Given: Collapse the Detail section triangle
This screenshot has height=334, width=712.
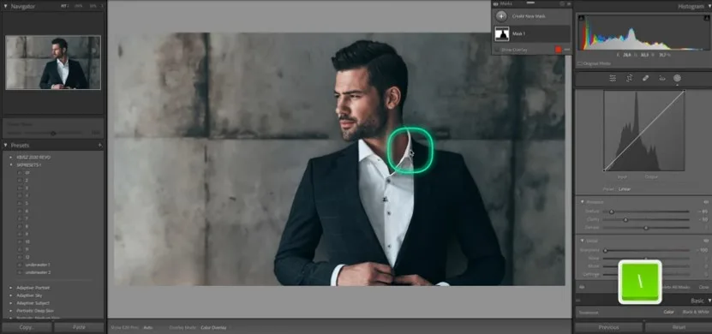Looking at the screenshot, I should tap(582, 241).
